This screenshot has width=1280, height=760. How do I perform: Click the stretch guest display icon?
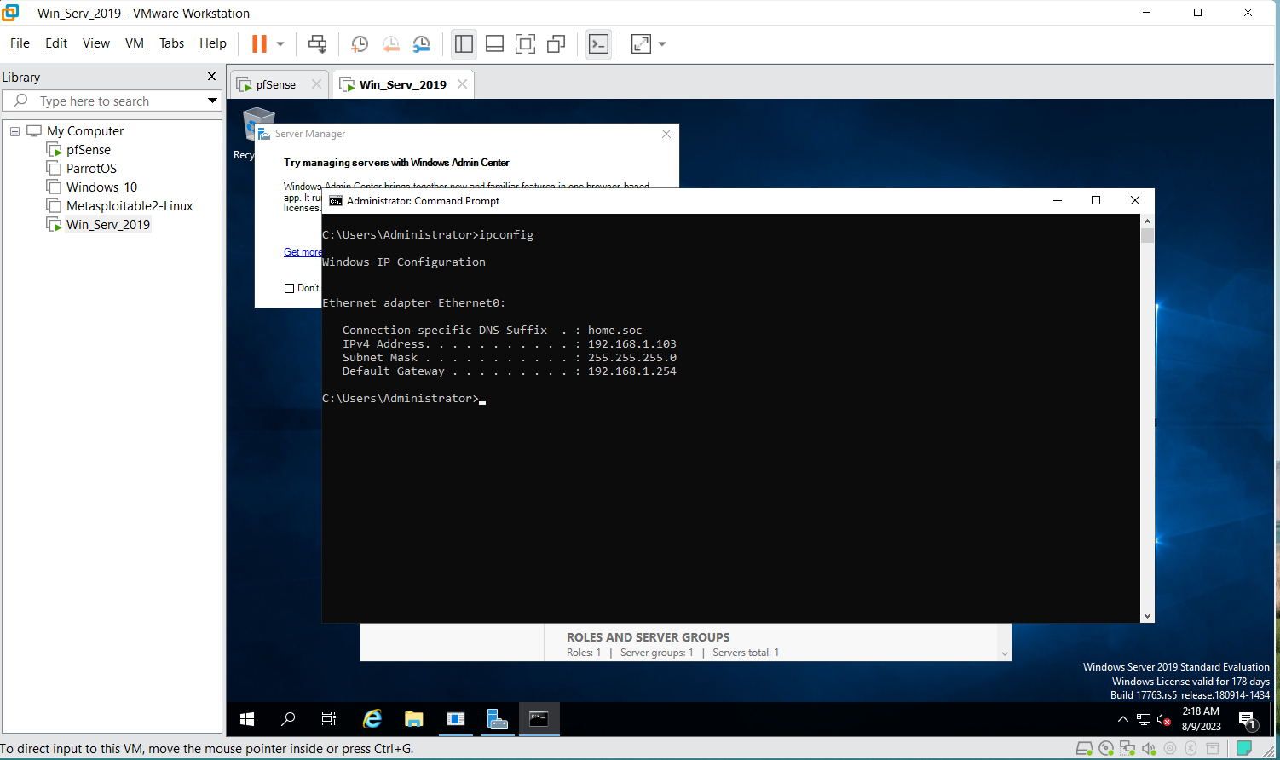point(641,43)
